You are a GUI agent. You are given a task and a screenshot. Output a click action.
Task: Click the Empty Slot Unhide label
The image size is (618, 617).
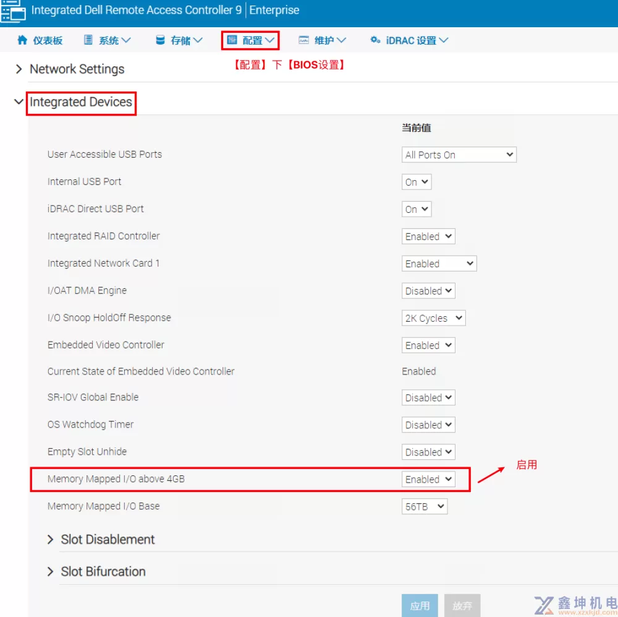[87, 452]
